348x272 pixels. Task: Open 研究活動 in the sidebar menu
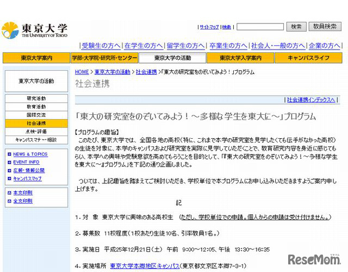(x=36, y=98)
